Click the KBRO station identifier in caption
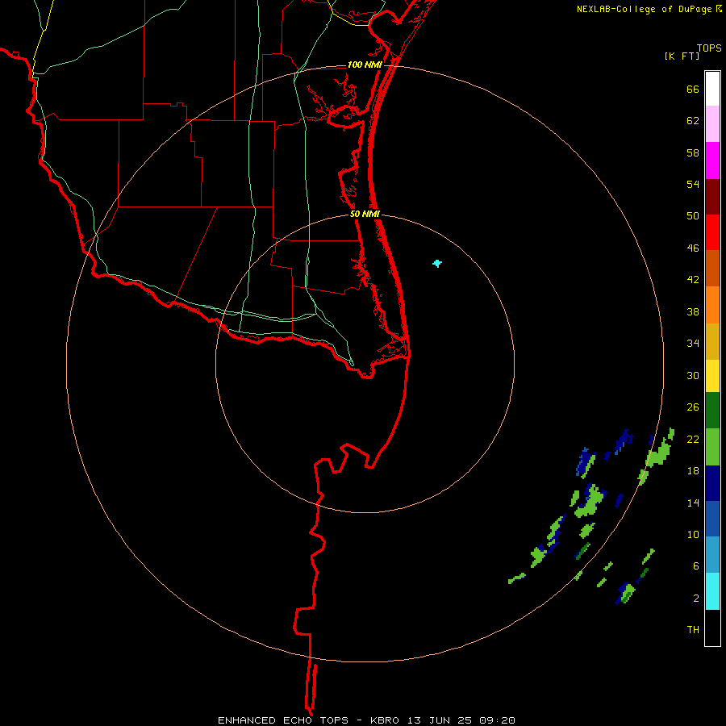 [386, 720]
